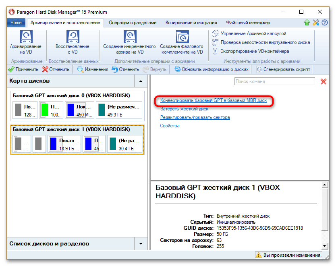Select disk 0 gray 128 partition
336x266 pixels.
[x=25, y=110]
